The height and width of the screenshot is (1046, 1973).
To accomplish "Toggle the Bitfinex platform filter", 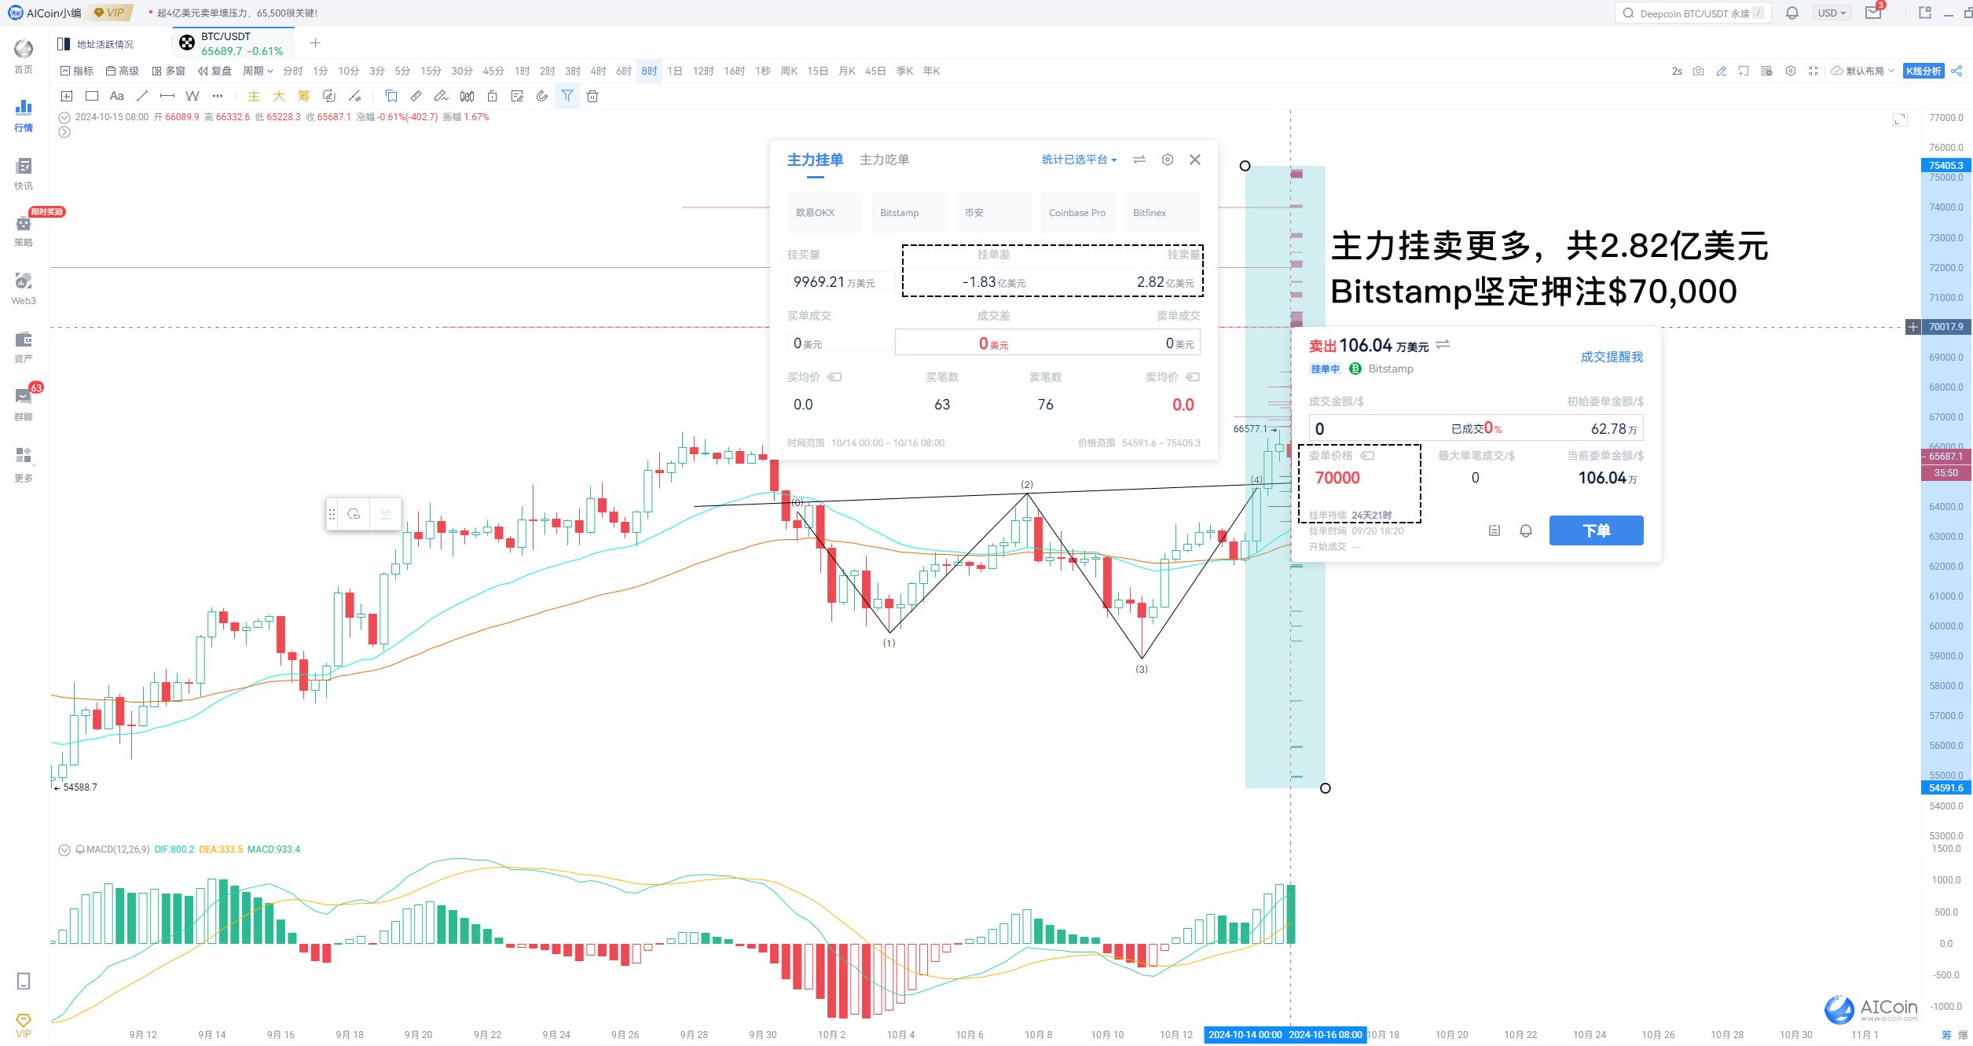I will point(1163,212).
